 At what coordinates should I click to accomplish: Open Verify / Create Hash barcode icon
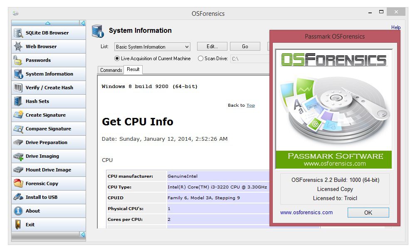[18, 88]
